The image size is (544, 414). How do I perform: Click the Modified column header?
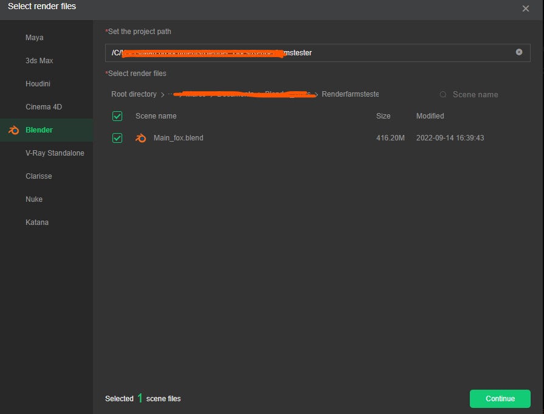[430, 116]
